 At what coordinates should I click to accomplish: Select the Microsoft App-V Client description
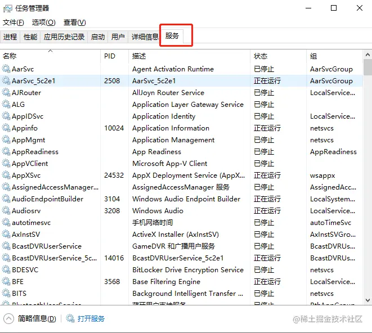[x=169, y=164]
